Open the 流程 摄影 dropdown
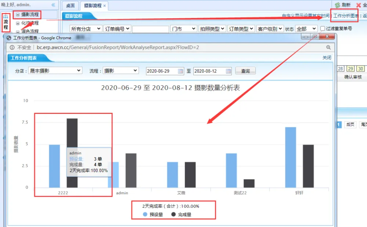Screen dimensions: 367x227 [x=120, y=71]
